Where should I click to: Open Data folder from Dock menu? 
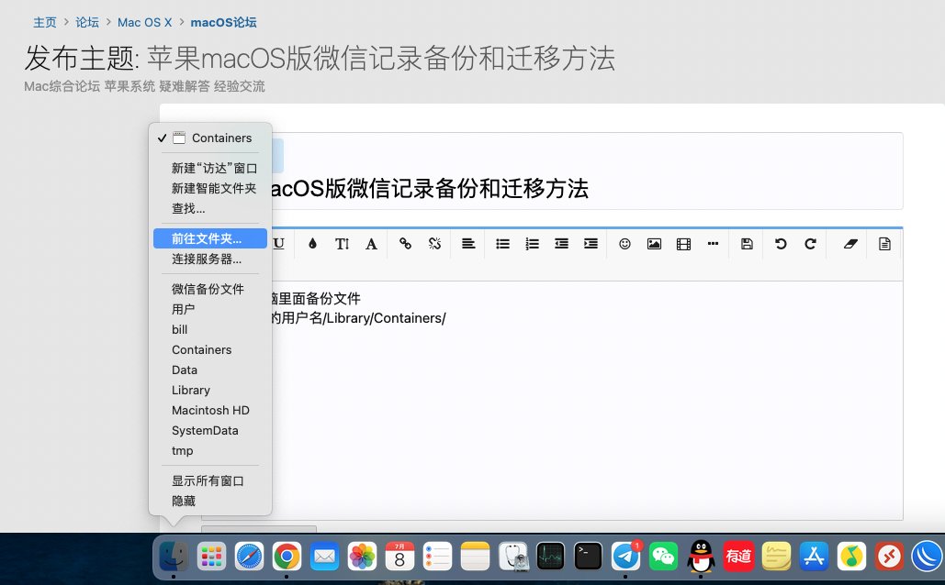(x=210, y=370)
